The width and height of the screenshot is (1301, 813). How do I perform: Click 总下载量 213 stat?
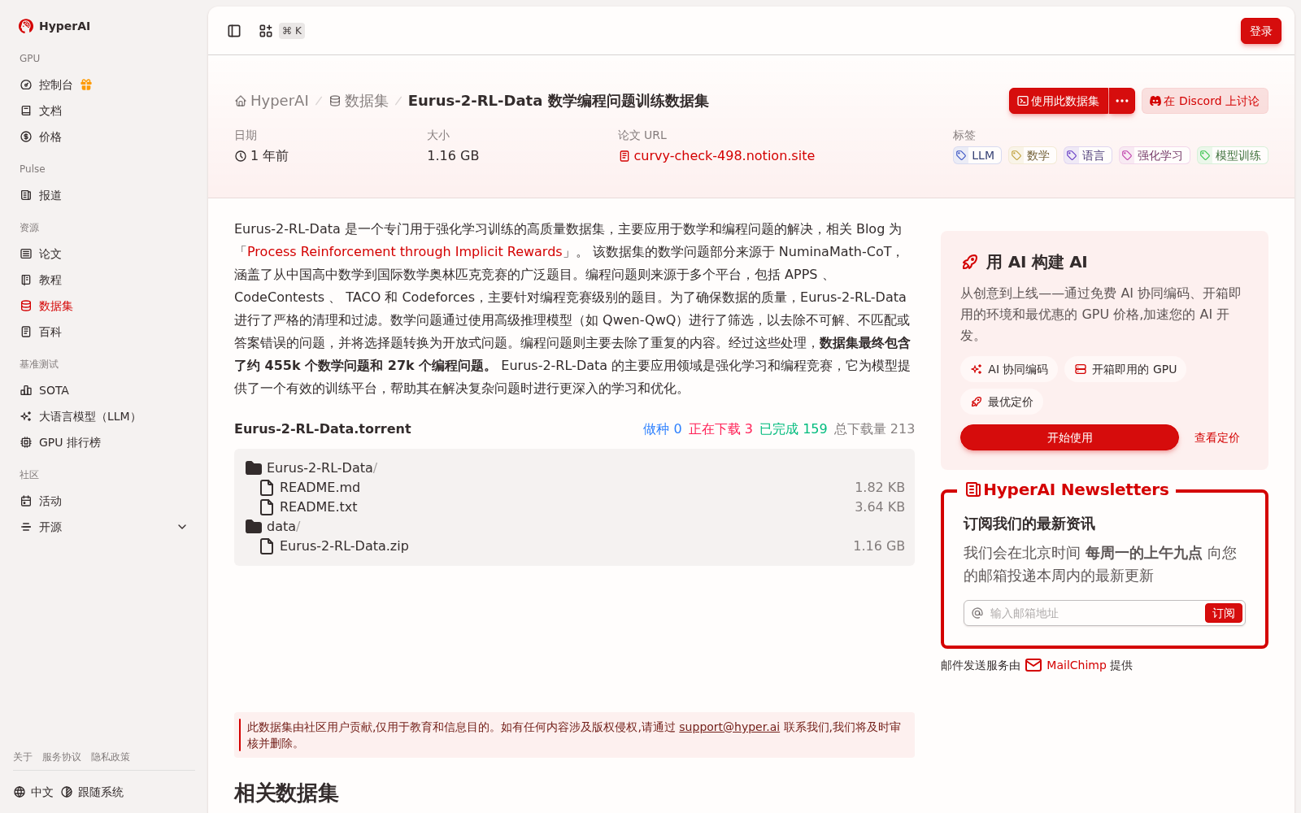(874, 429)
